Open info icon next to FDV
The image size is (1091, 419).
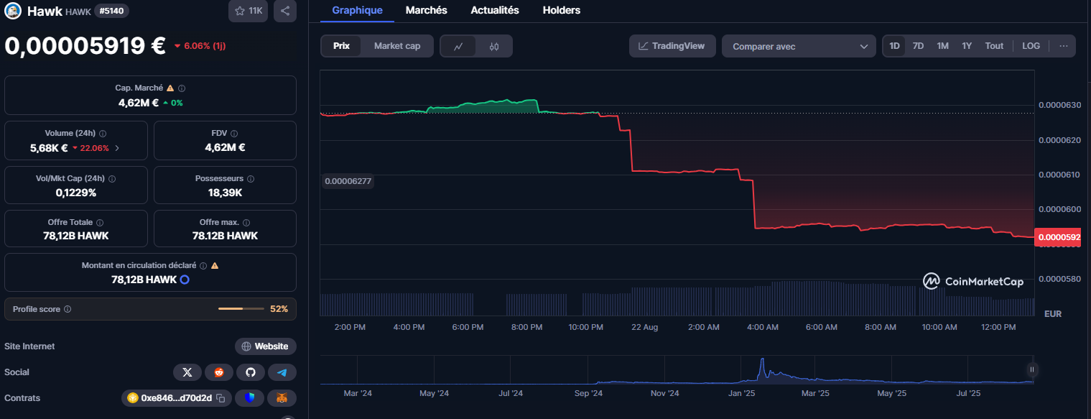pos(234,134)
